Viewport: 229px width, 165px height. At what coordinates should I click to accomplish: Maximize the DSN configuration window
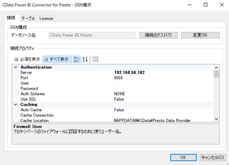pyautogui.click(x=205, y=5)
